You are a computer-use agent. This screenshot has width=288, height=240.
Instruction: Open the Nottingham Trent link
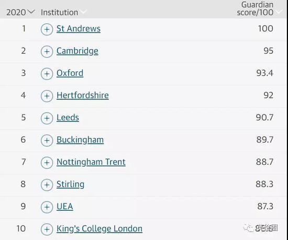tap(91, 162)
